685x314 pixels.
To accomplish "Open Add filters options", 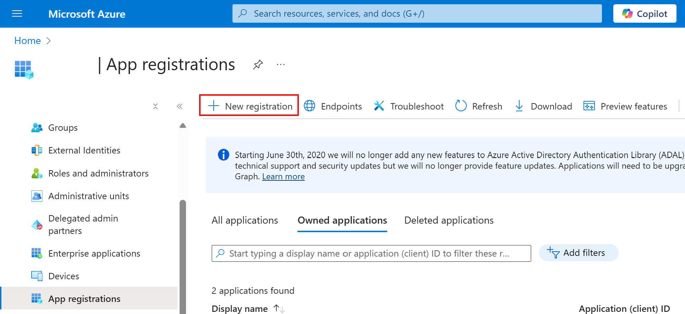I will click(x=579, y=253).
